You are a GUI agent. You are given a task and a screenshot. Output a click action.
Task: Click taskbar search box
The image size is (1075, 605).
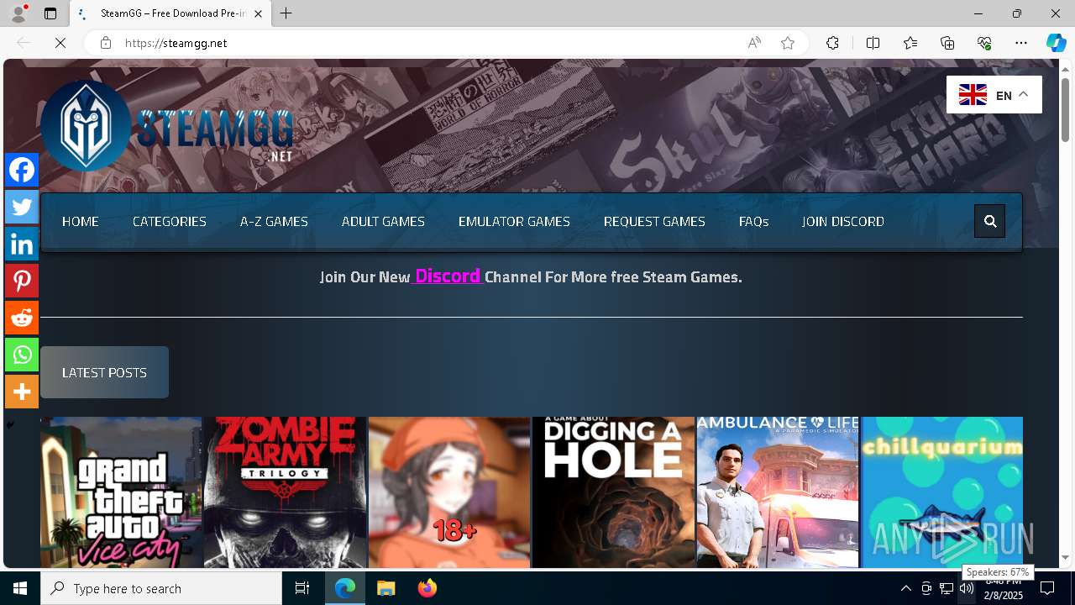[x=161, y=588]
